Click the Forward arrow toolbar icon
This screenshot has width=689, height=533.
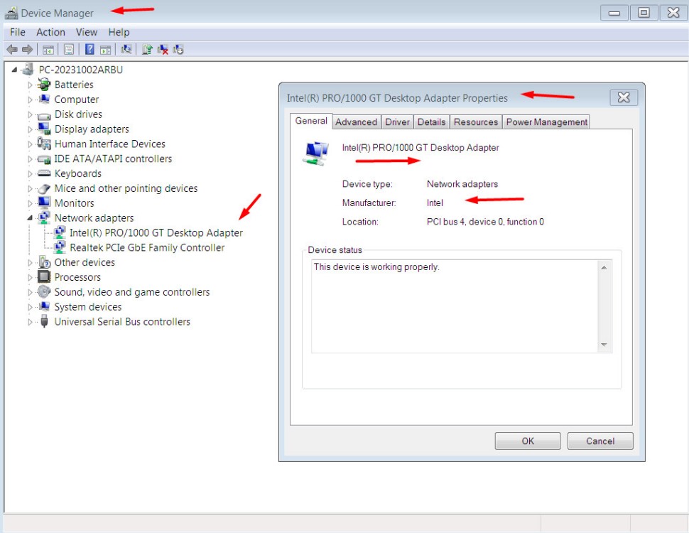[x=27, y=49]
